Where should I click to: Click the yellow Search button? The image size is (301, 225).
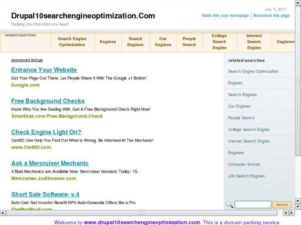pyautogui.click(x=282, y=205)
